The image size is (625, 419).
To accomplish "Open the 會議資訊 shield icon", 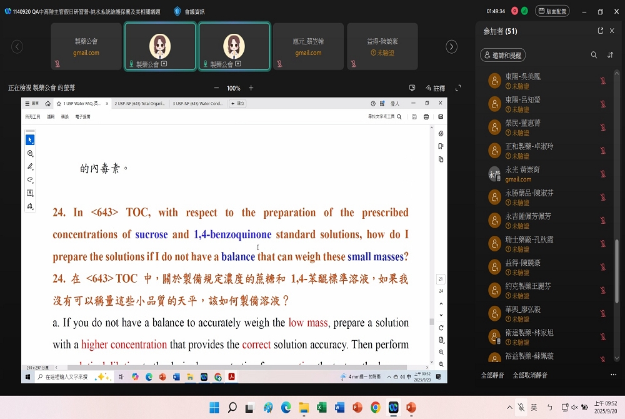I will point(177,11).
